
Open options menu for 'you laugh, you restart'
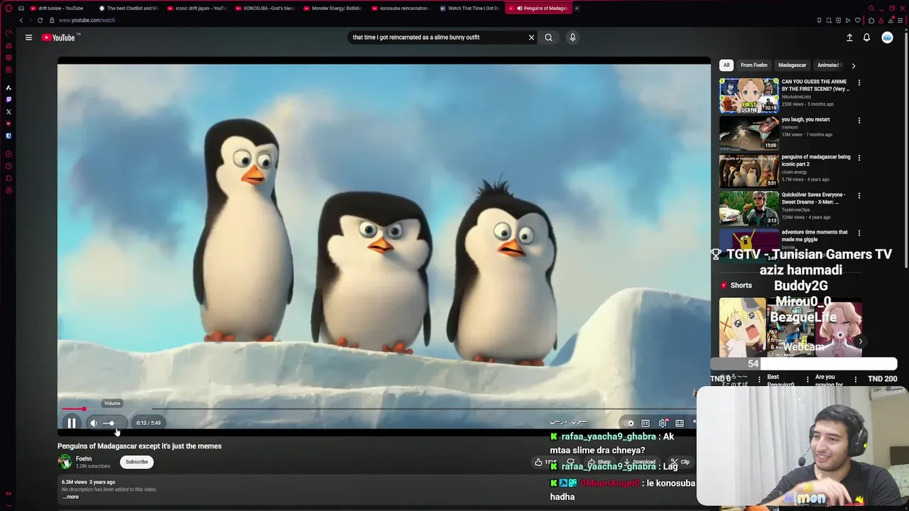[859, 120]
